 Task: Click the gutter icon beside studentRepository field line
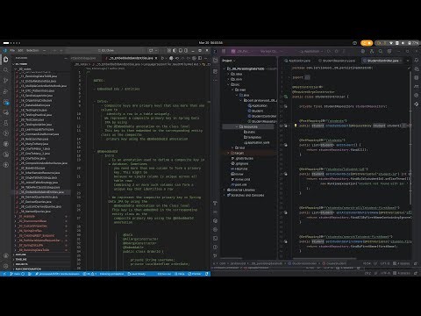[286, 106]
